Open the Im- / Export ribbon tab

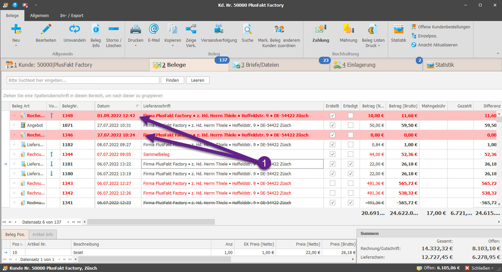click(x=72, y=15)
